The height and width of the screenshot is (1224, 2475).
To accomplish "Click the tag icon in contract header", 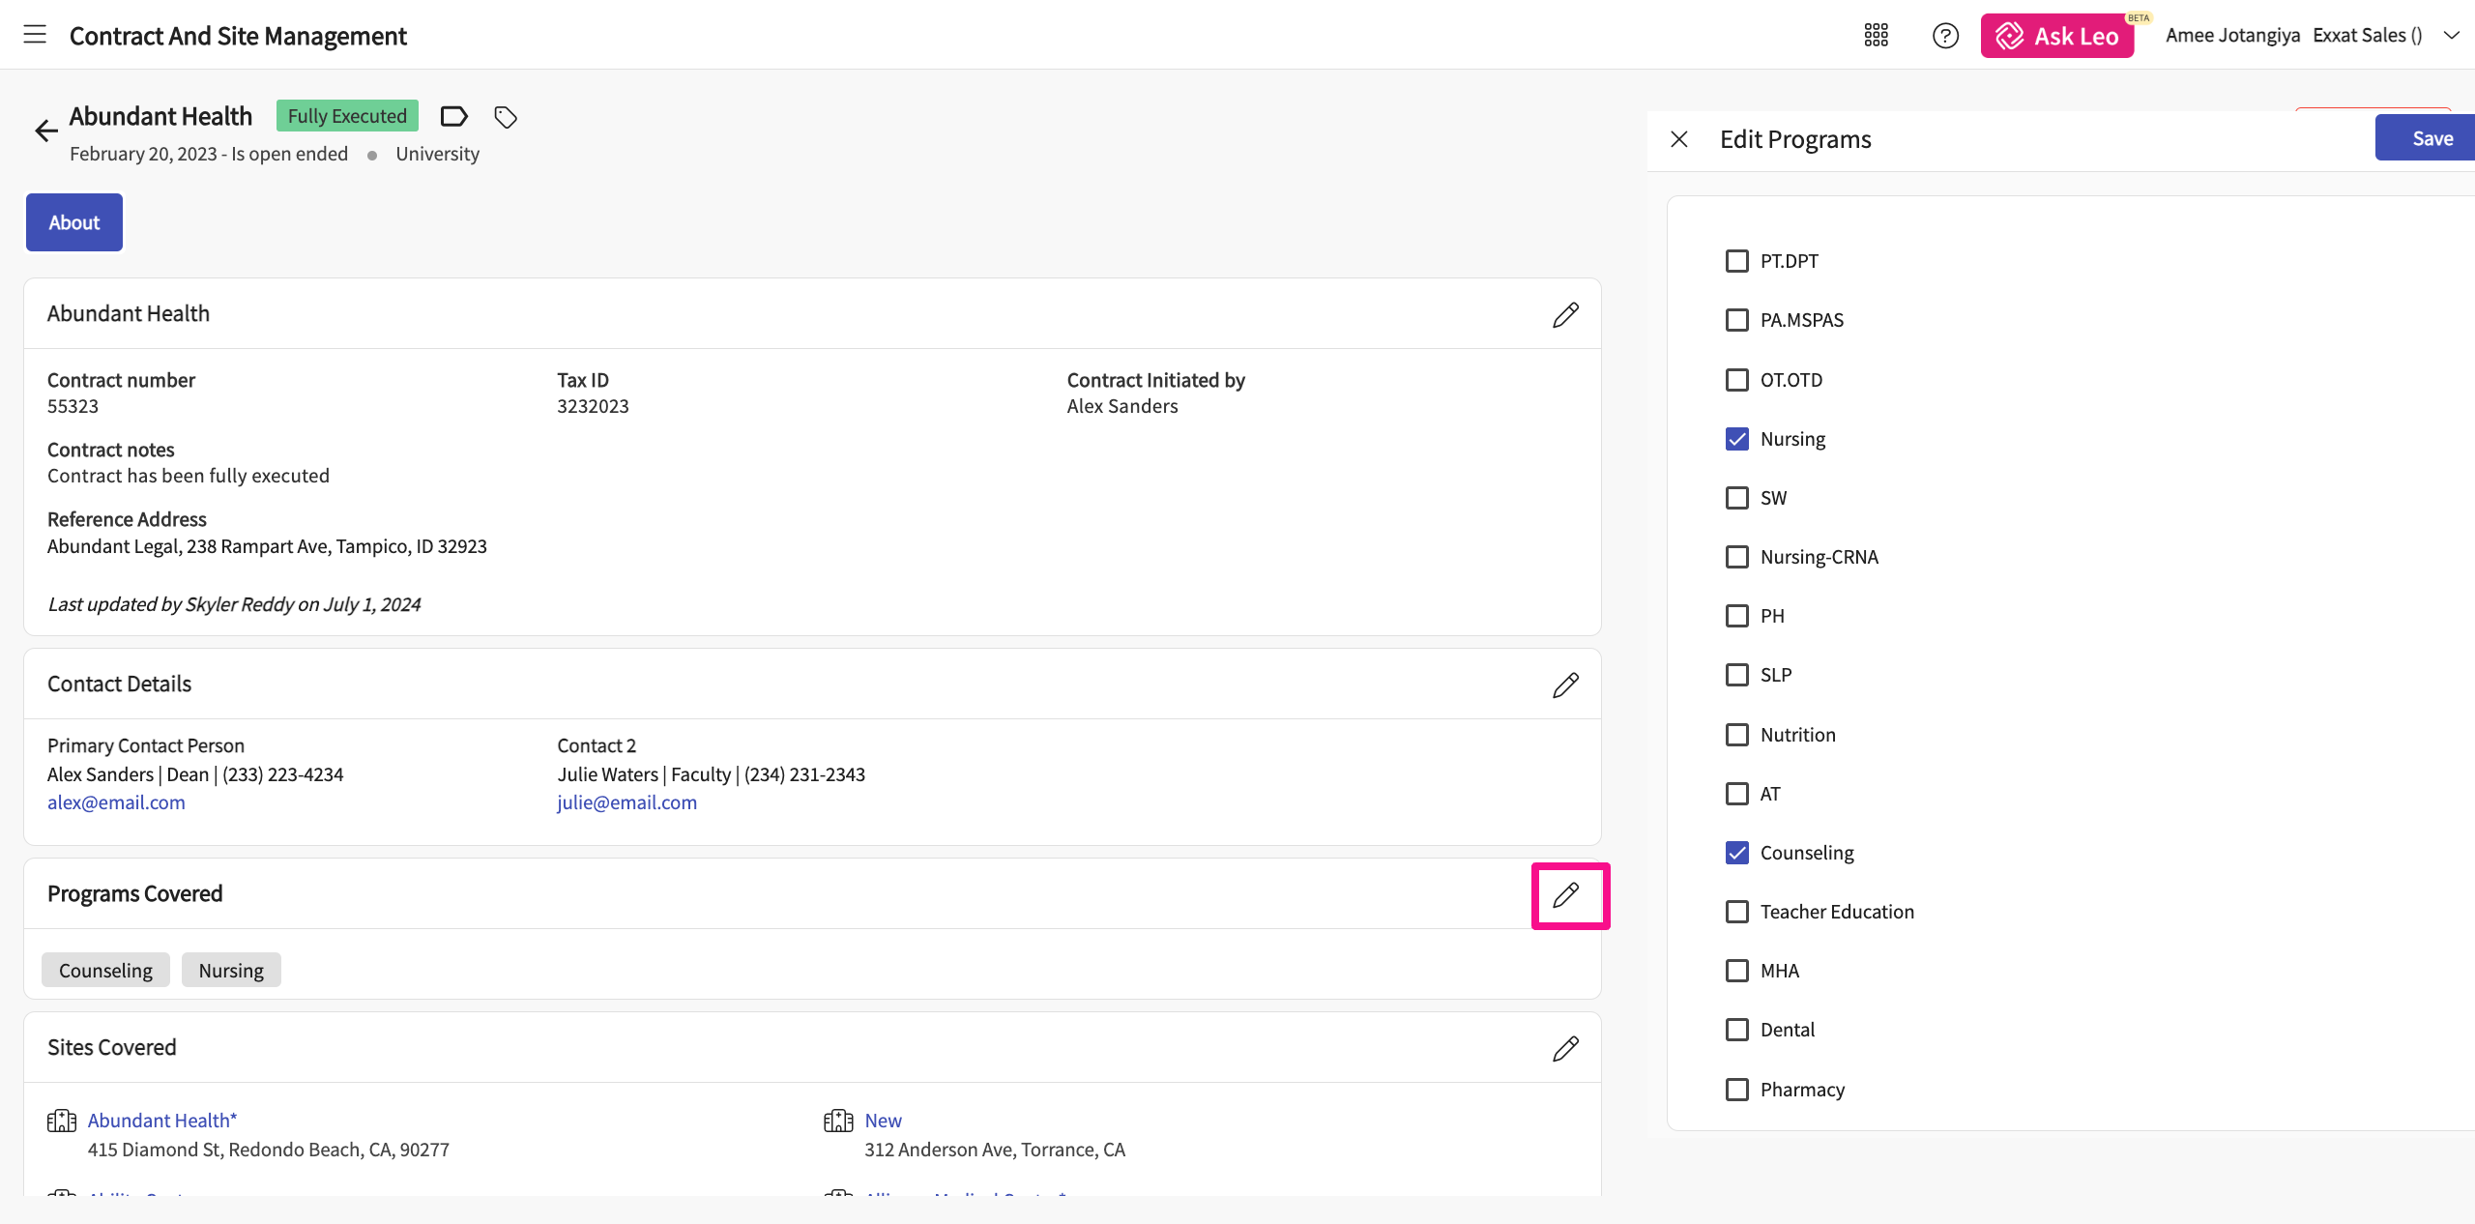I will pos(506,117).
